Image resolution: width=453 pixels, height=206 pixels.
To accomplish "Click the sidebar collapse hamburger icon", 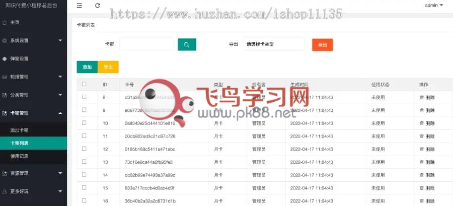I will pyautogui.click(x=80, y=6).
